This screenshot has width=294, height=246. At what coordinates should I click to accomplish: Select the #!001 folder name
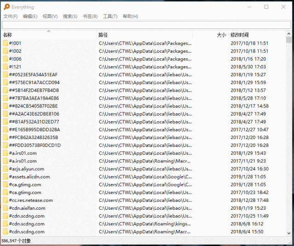pyautogui.click(x=15, y=43)
